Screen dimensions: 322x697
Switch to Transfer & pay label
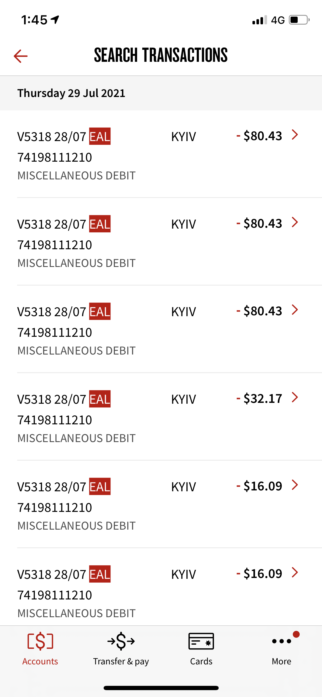tap(121, 661)
